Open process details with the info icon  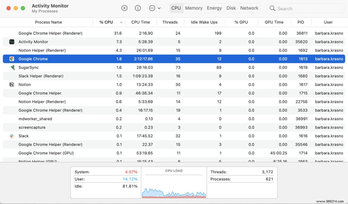(138, 8)
